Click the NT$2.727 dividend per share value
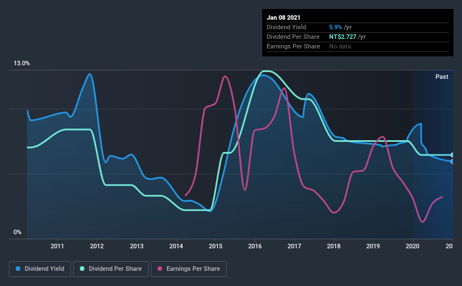 [x=343, y=37]
